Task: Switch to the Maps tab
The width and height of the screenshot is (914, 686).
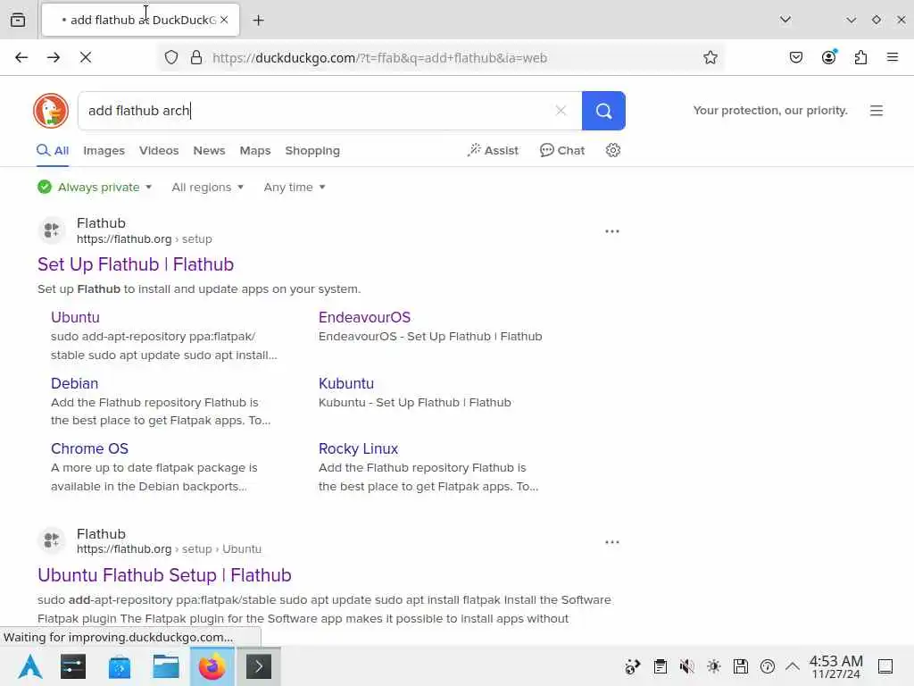Action: 255,150
